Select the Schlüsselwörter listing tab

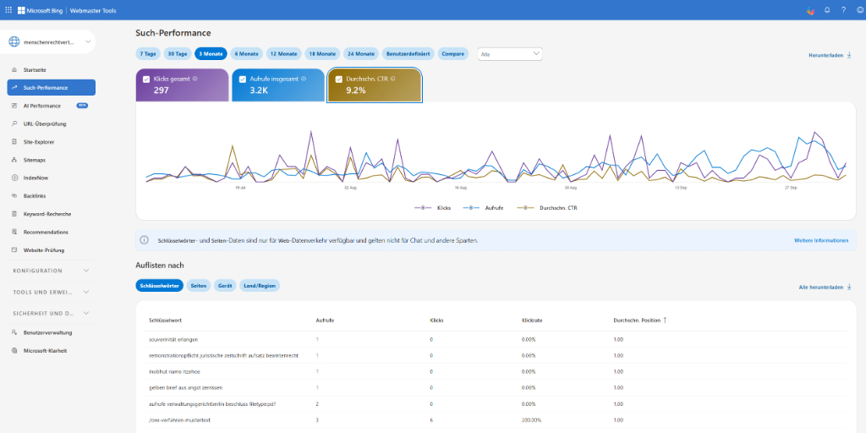point(159,286)
